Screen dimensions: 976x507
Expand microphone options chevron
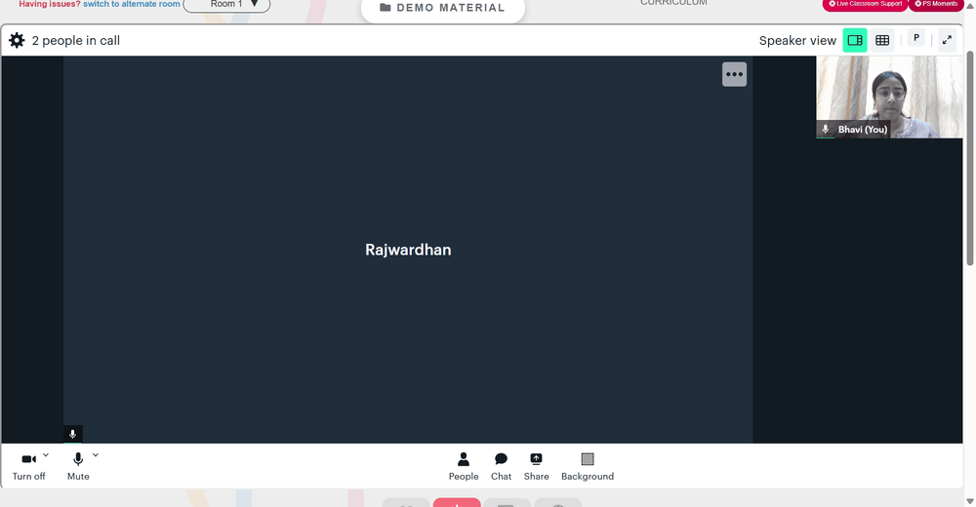pos(95,455)
